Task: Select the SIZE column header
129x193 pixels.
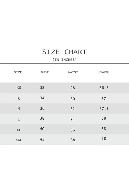Action: [18, 72]
